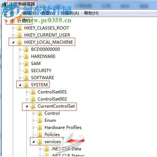Select the .NET CLR Data key label
157x157 pixels.
point(66,149)
